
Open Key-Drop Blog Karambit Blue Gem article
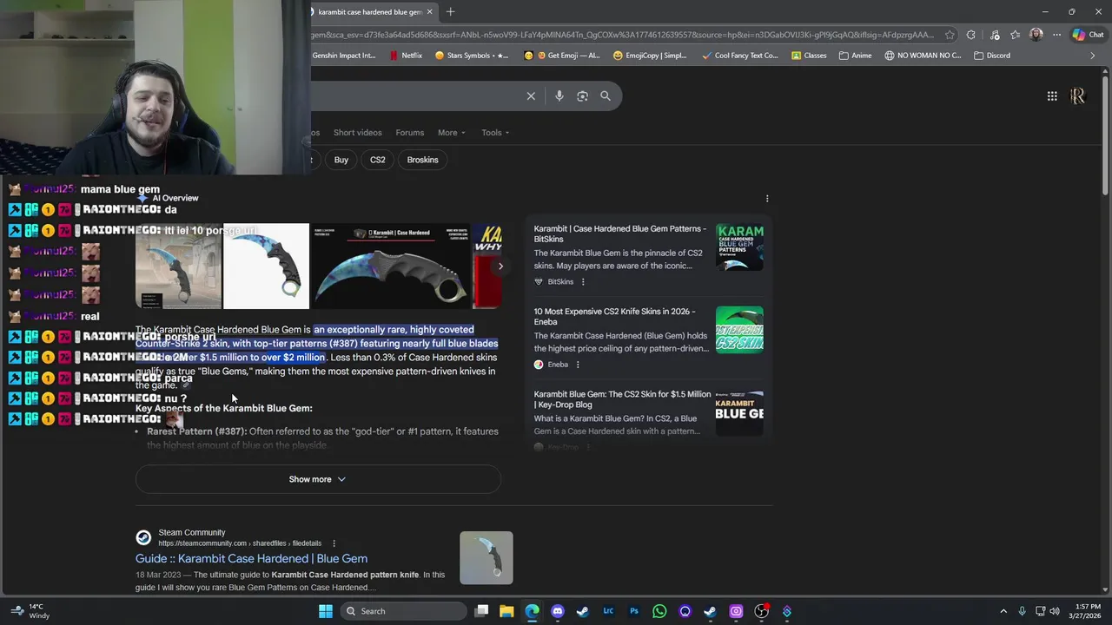(x=622, y=399)
